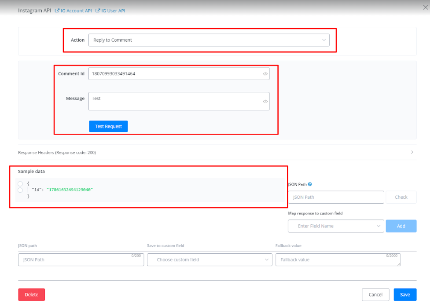Click the Check button
This screenshot has height=307, width=430.
coord(401,197)
